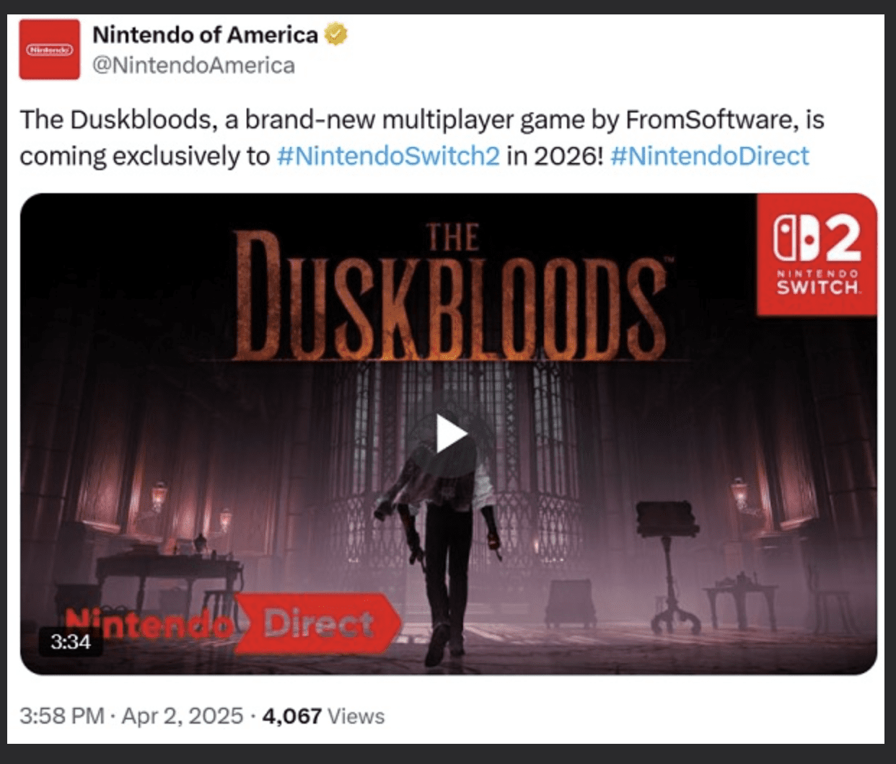Click the 'coming exclusively to' tweet text
This screenshot has width=896, height=764.
[144, 156]
